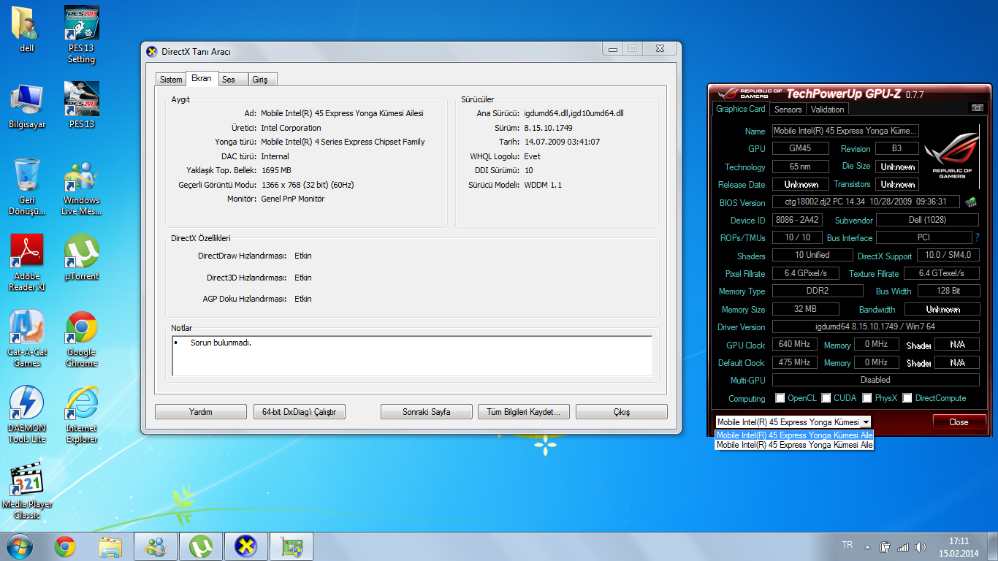998x561 pixels.
Task: Click the red Close button in GPU-Z
Action: 959,422
